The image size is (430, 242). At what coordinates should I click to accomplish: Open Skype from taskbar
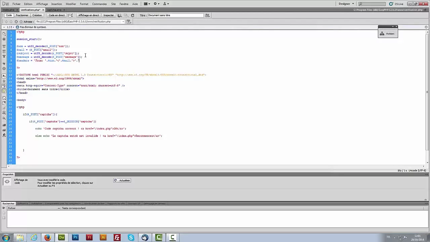point(131,238)
